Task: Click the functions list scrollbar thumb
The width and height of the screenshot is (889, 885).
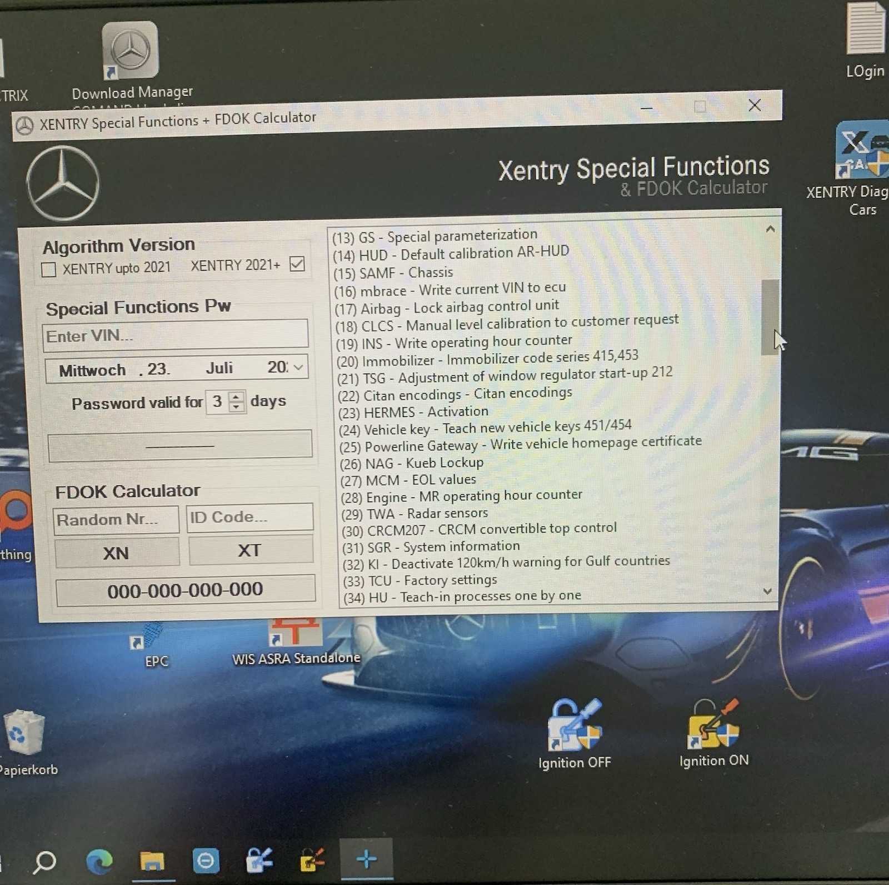Action: [770, 317]
